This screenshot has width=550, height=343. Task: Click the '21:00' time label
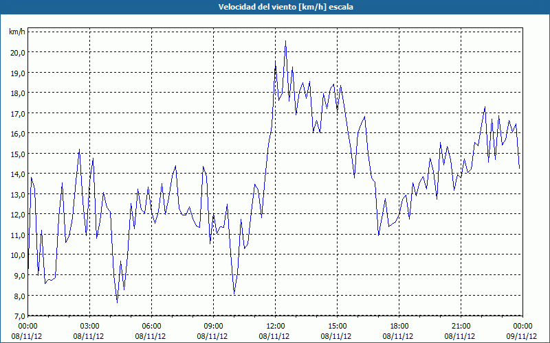461,327
